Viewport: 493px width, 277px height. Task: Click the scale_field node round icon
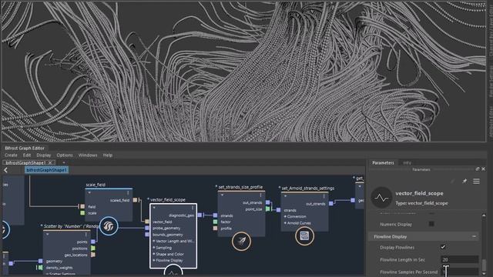click(109, 225)
